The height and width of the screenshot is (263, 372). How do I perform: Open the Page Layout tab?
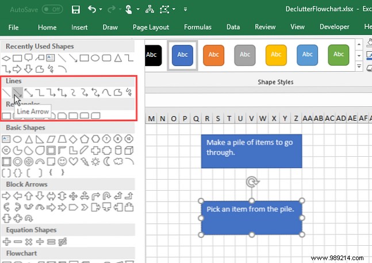[151, 28]
